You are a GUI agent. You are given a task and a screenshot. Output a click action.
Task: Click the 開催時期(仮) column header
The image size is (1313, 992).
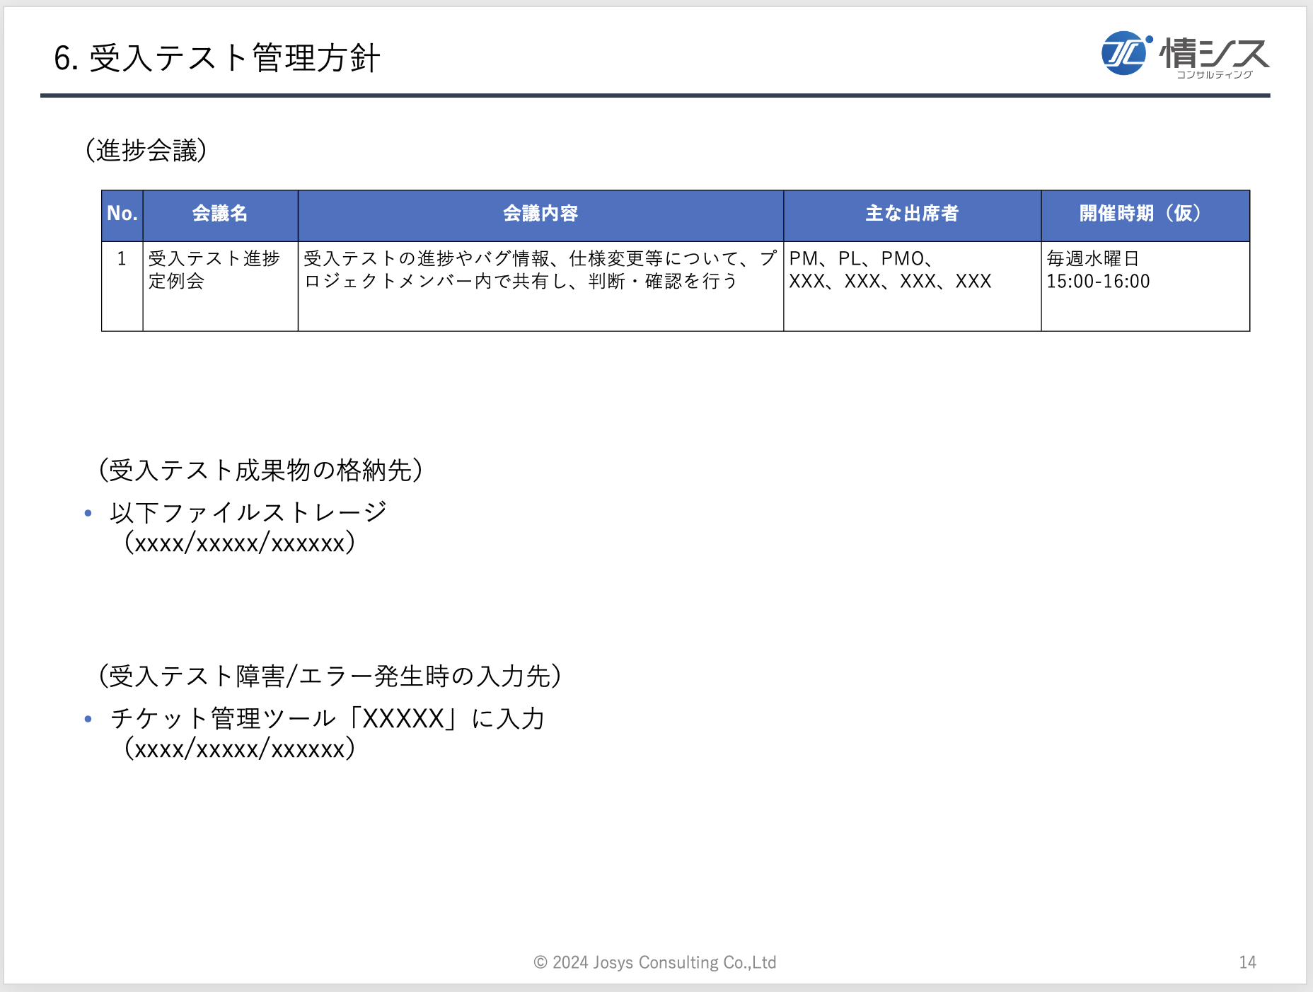point(1145,215)
